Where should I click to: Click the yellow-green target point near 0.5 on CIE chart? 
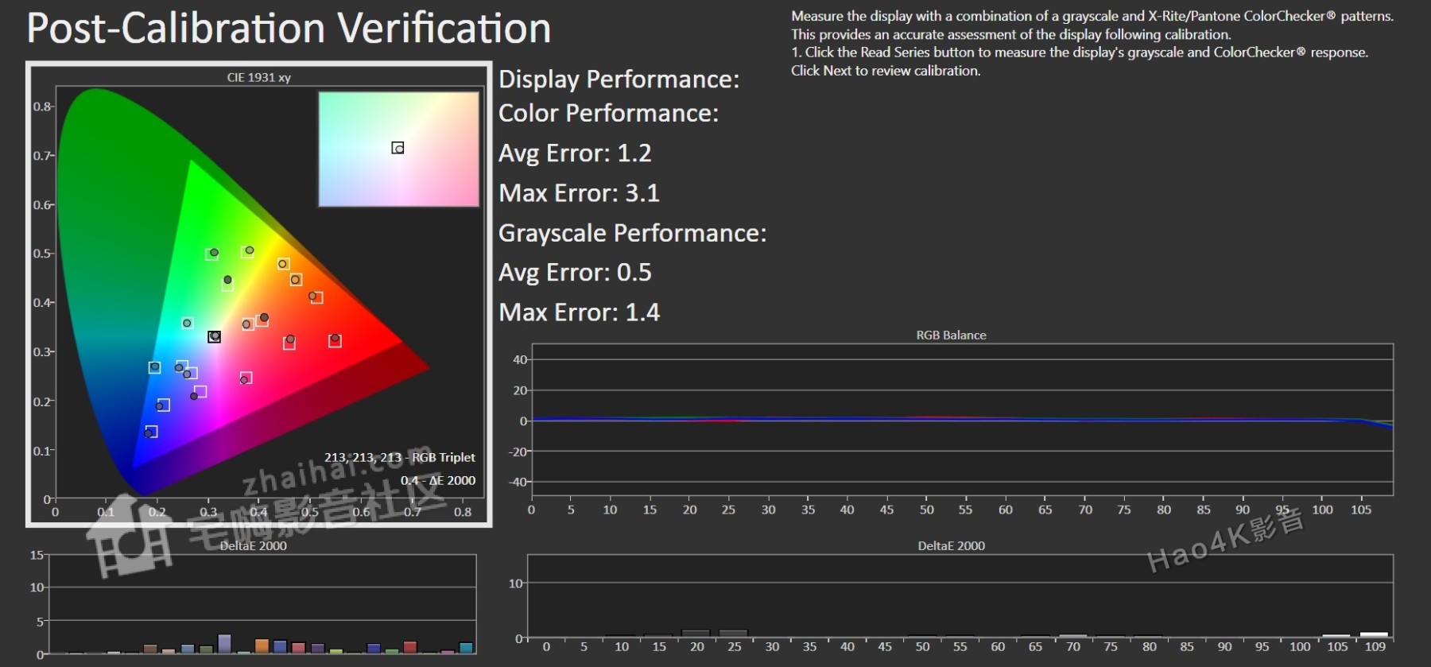(x=248, y=251)
